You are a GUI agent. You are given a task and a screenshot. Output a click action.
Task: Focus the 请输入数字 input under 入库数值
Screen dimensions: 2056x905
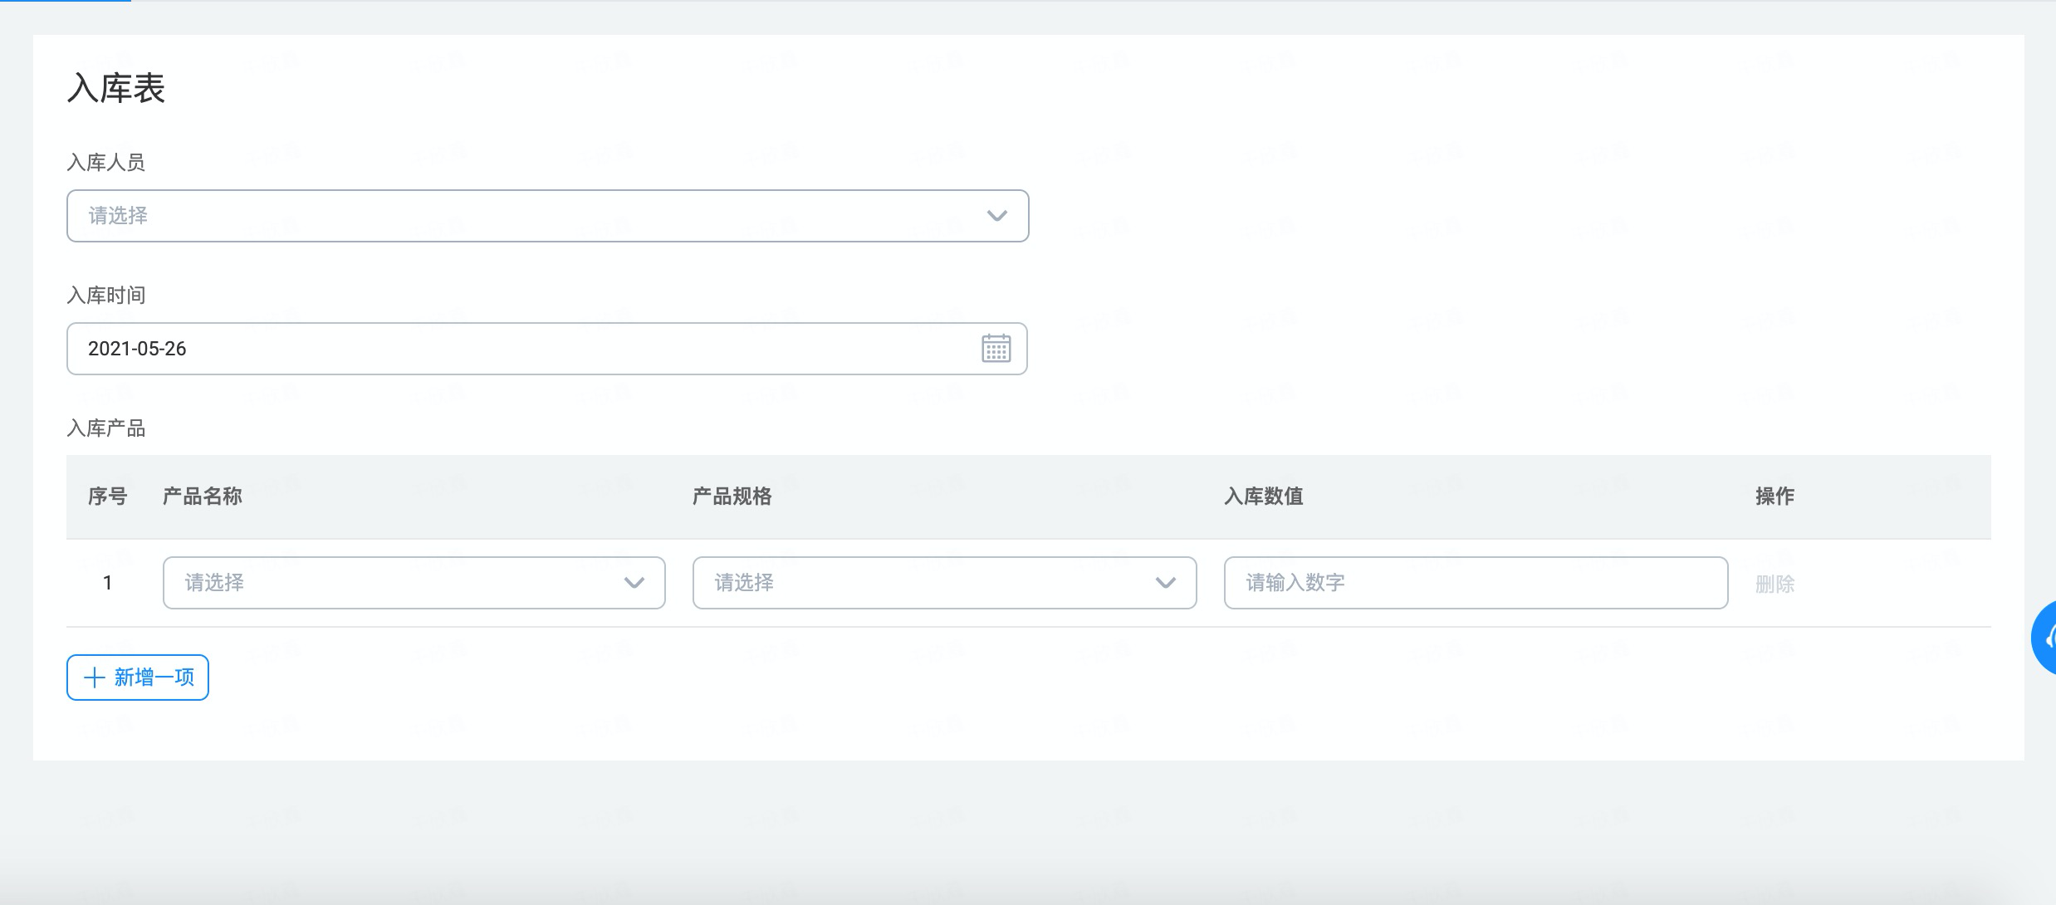[x=1475, y=583]
